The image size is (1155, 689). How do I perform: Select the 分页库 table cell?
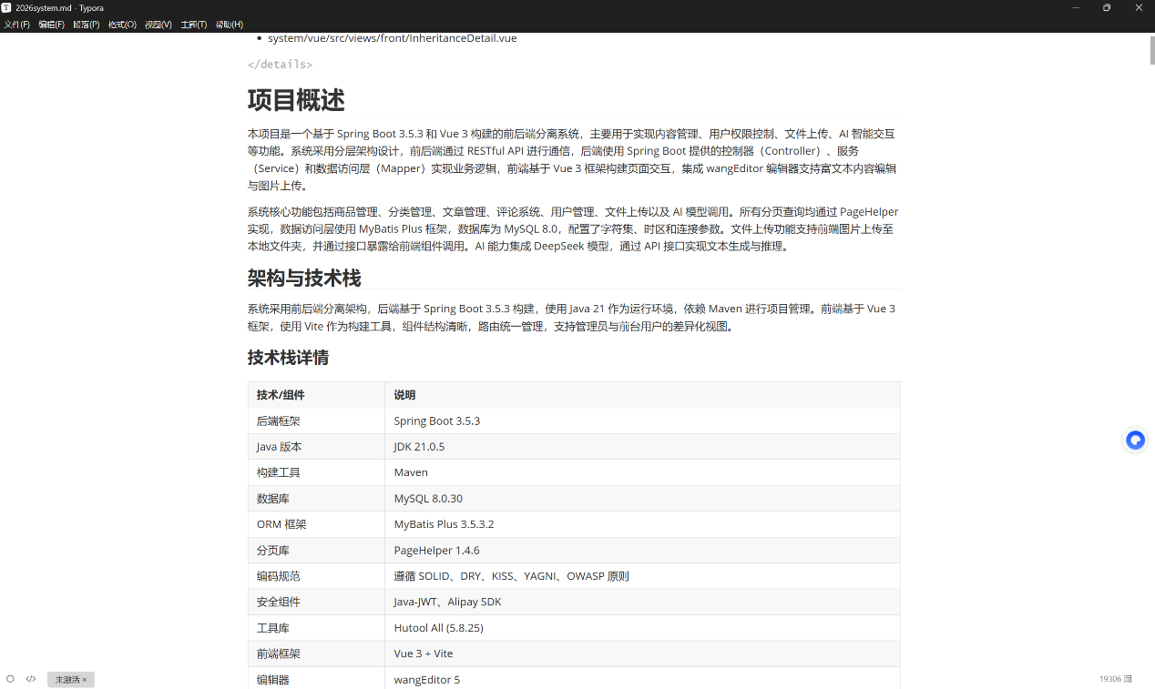coord(316,550)
